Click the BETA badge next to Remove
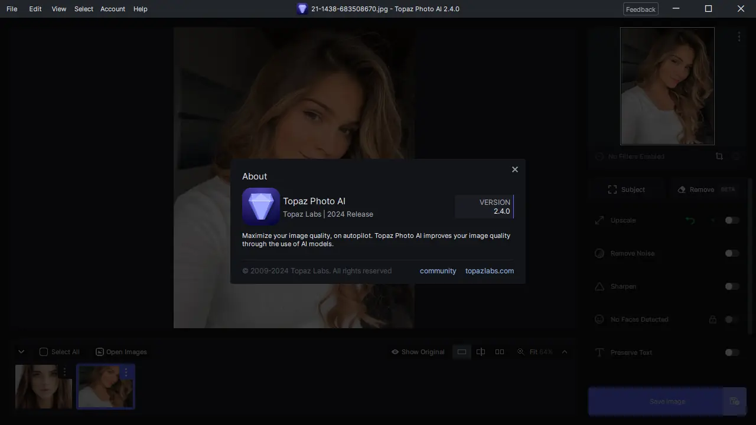Image resolution: width=756 pixels, height=425 pixels. 728,189
